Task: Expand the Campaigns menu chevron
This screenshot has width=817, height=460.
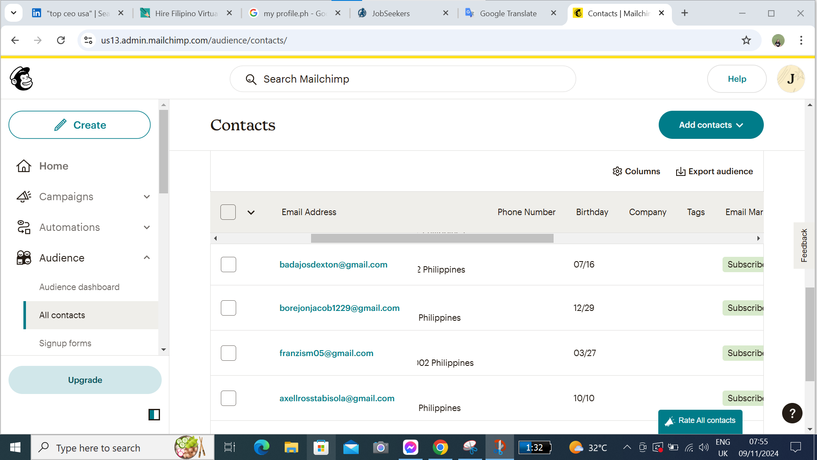Action: click(147, 197)
